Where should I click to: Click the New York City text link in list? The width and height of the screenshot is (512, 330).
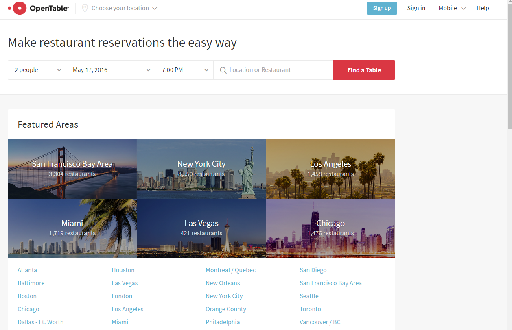pyautogui.click(x=224, y=296)
